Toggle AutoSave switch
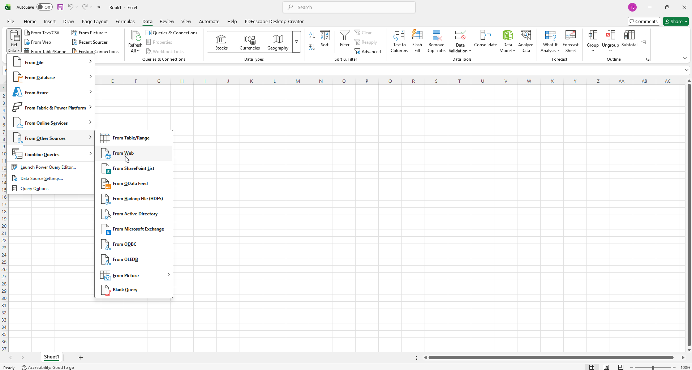Screen dimensions: 692x370 44,7
